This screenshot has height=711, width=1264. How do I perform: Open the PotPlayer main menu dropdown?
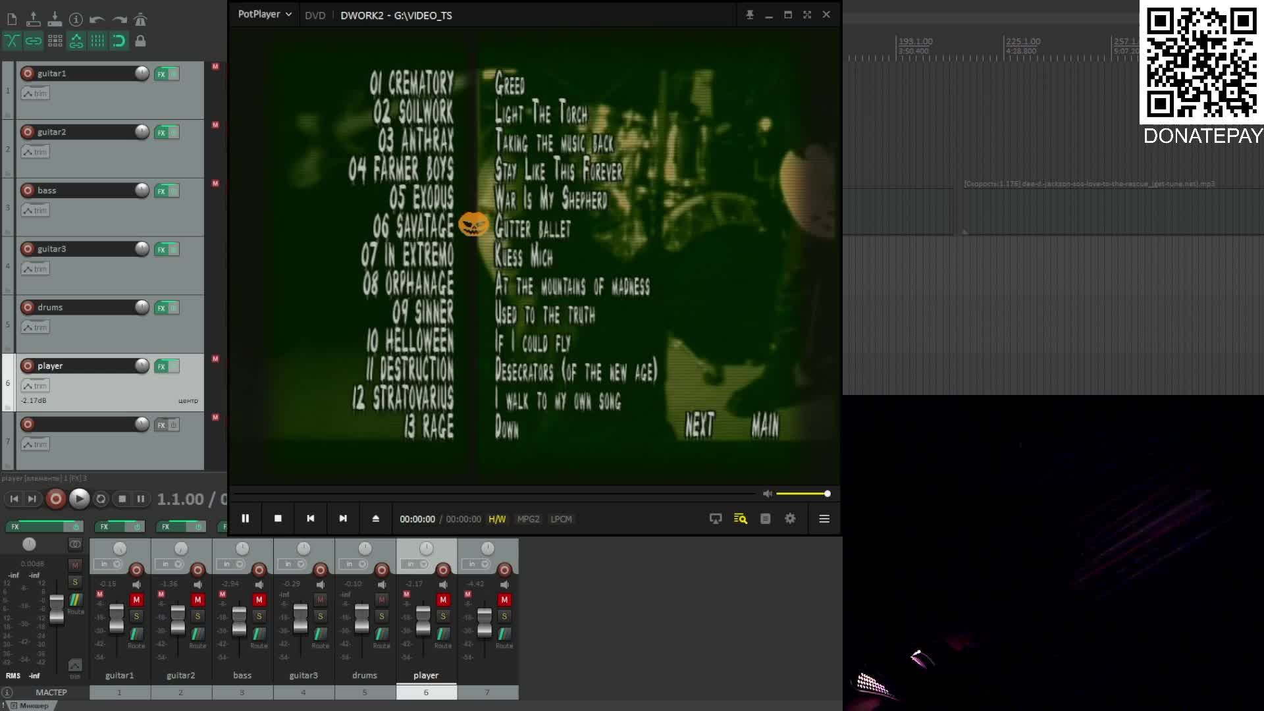tap(265, 14)
